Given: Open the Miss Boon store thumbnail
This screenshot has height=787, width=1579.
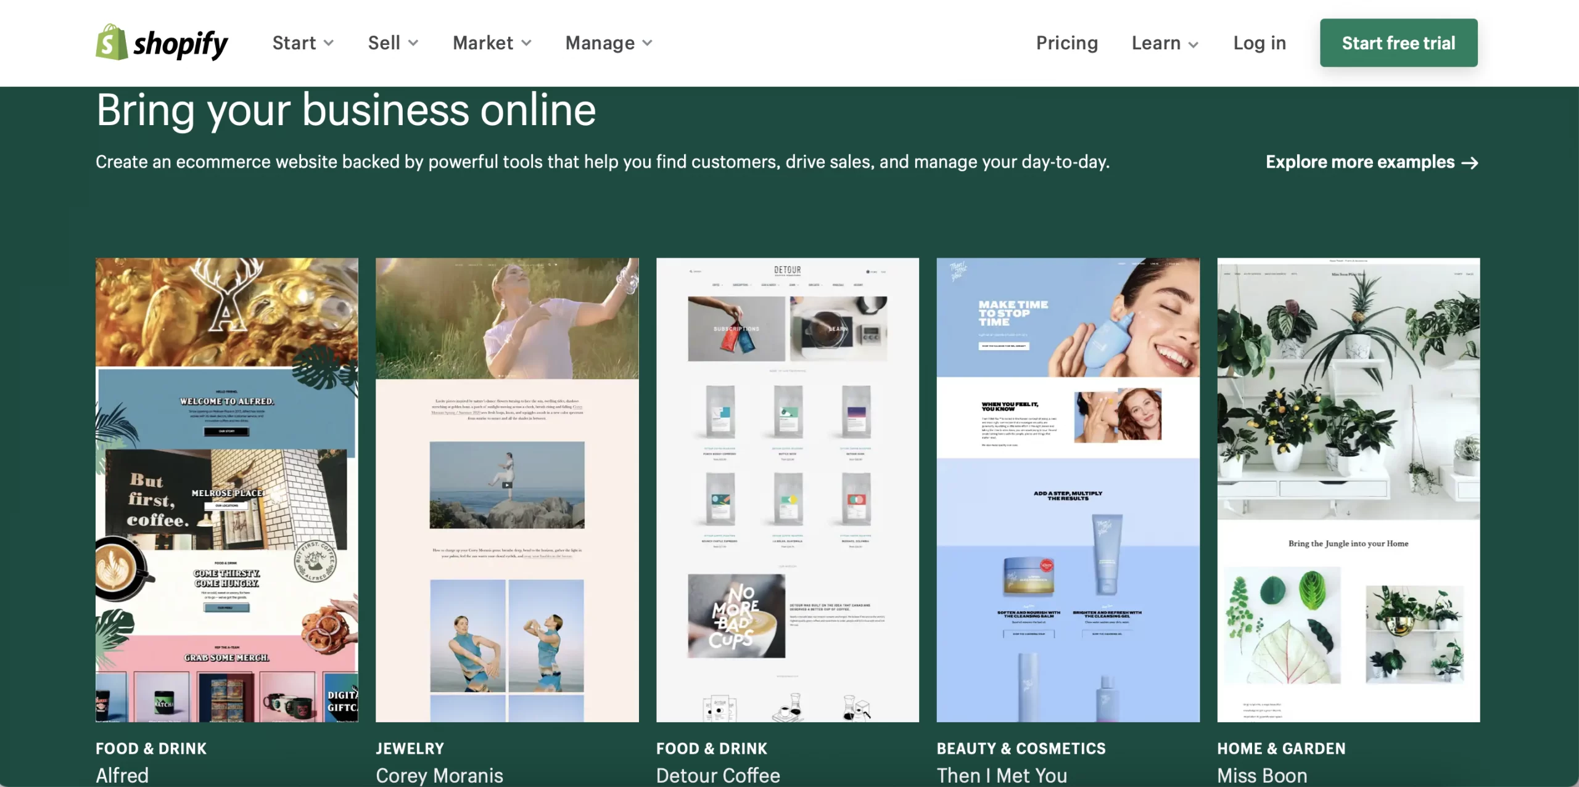Looking at the screenshot, I should tap(1348, 490).
